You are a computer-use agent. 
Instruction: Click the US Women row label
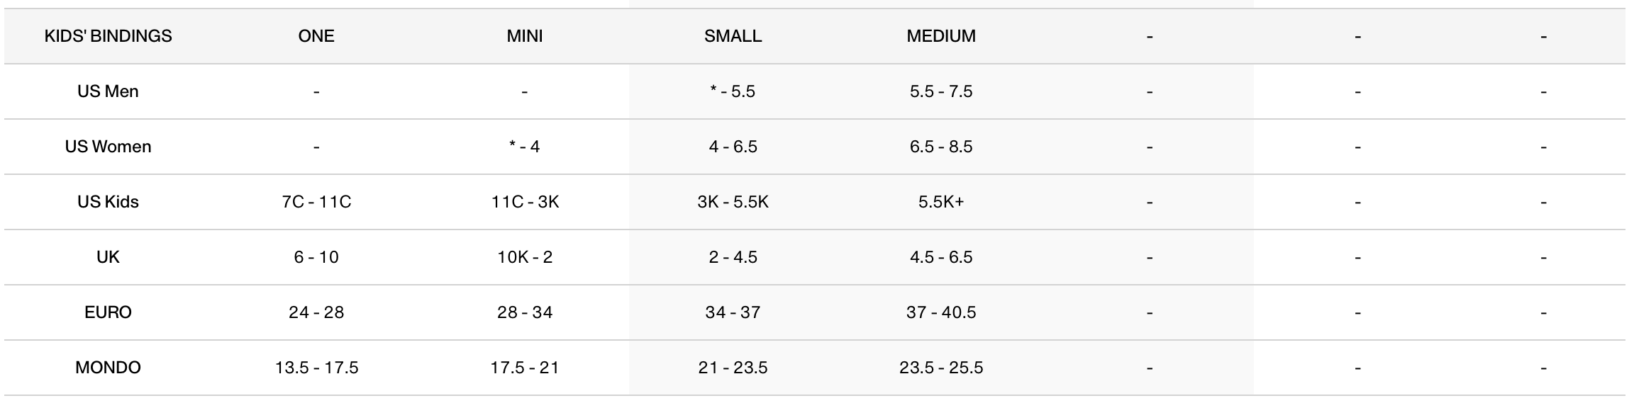(x=108, y=147)
